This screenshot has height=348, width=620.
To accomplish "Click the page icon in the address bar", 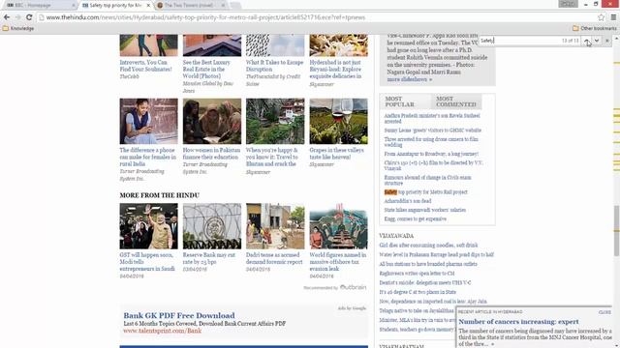I will [x=42, y=17].
